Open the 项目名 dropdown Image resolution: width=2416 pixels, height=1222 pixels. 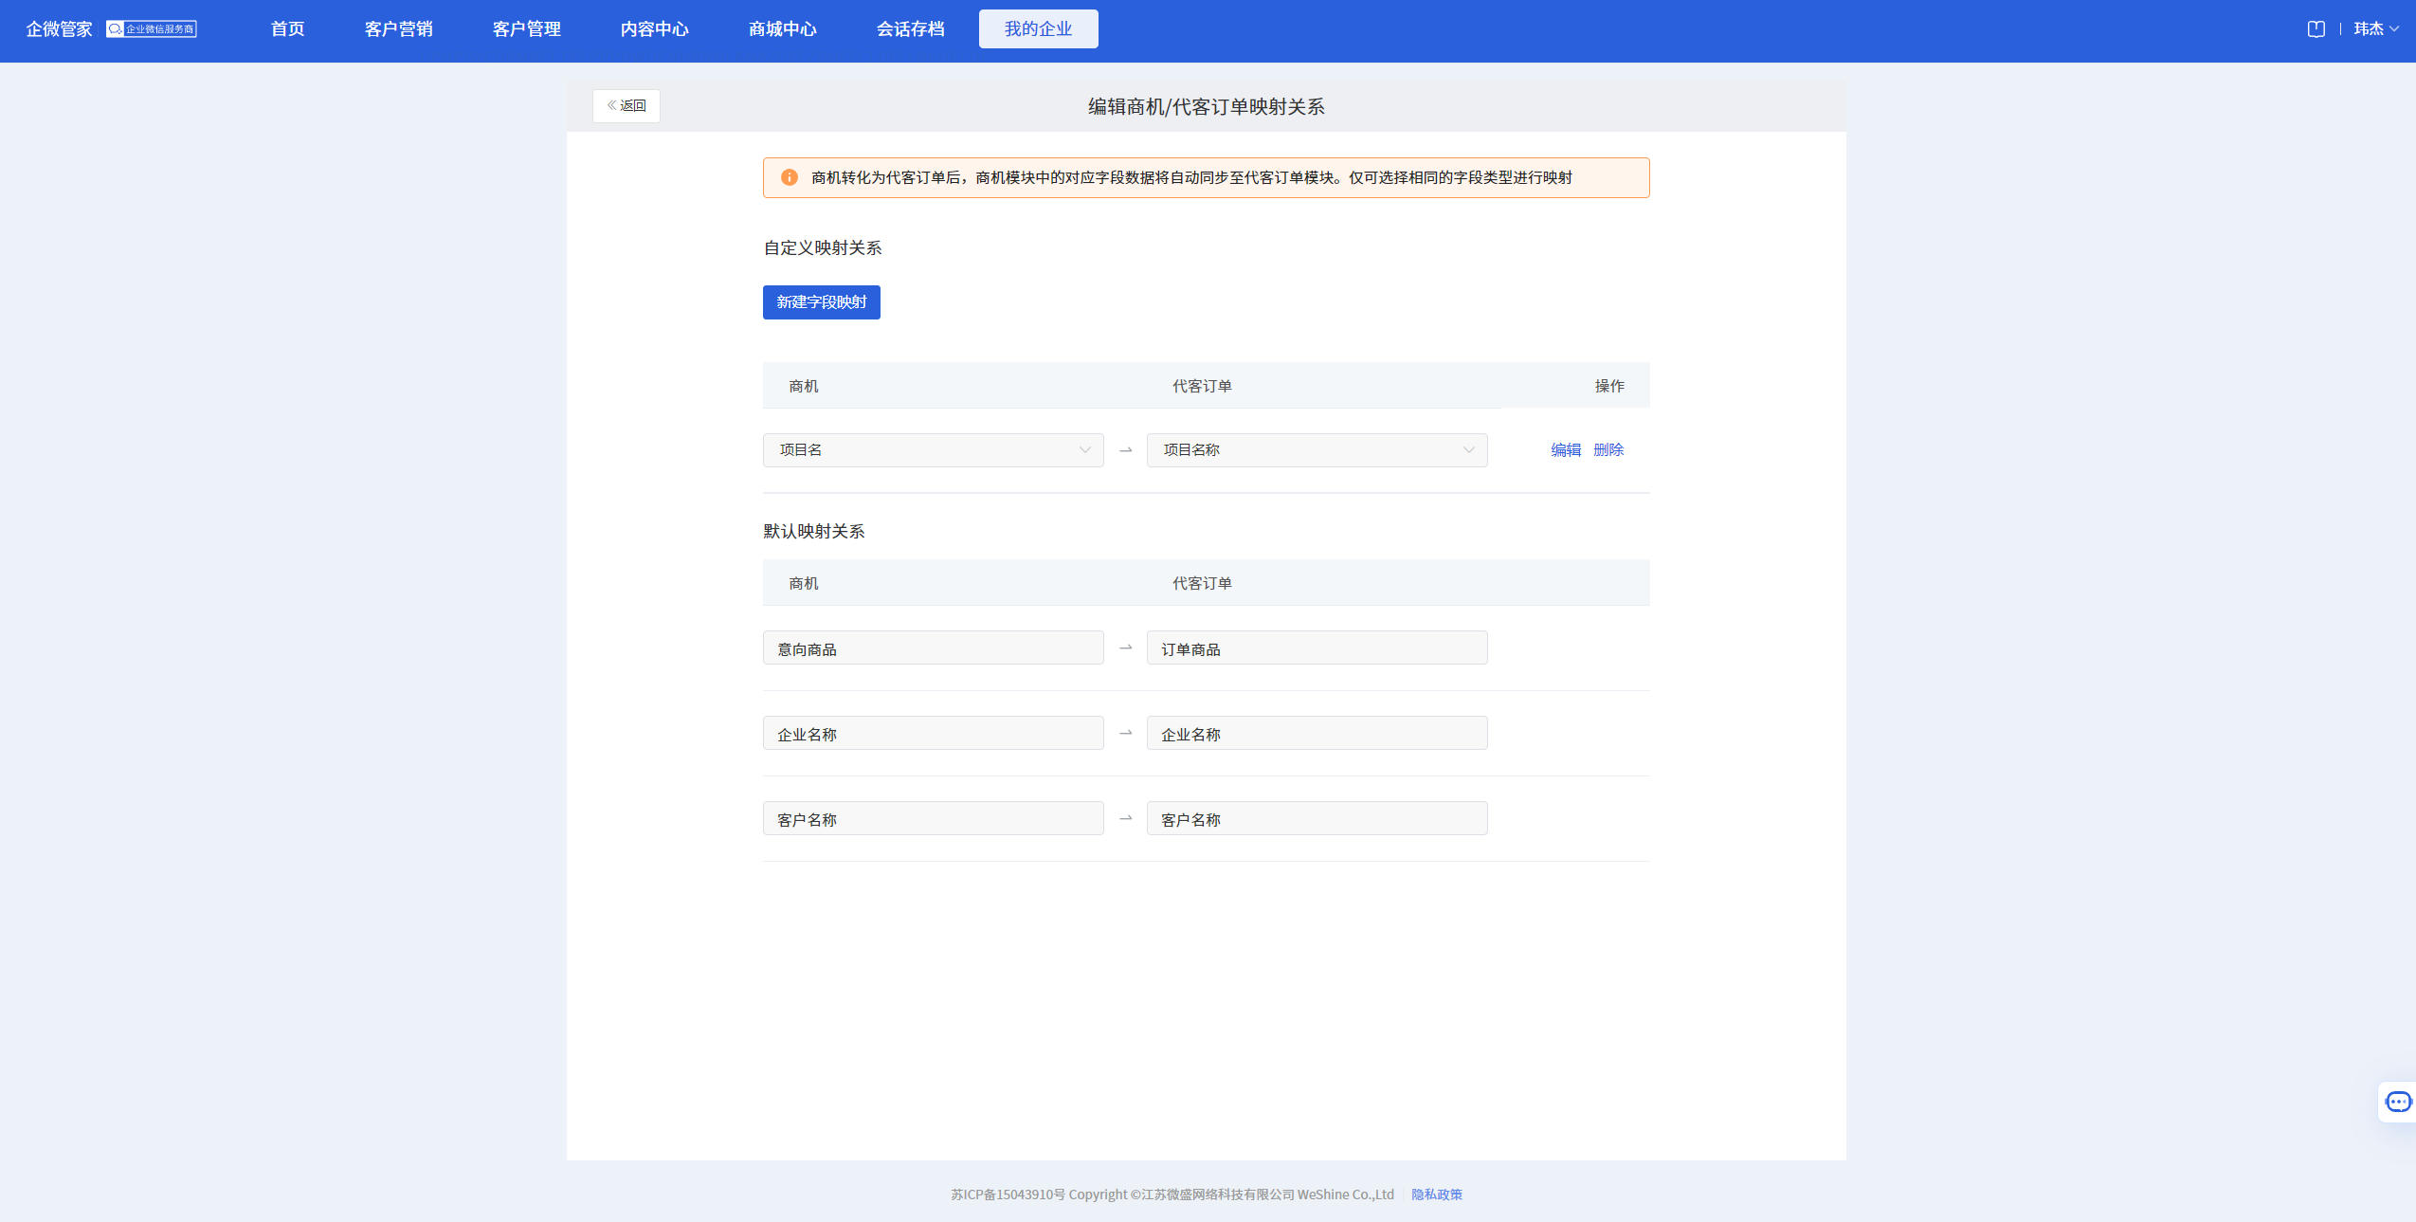click(934, 450)
